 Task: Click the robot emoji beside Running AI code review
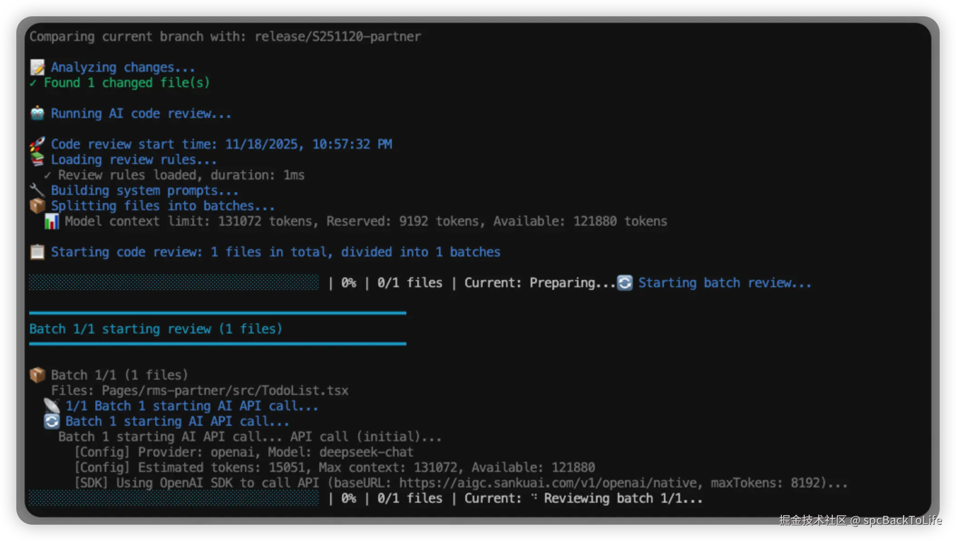(38, 113)
